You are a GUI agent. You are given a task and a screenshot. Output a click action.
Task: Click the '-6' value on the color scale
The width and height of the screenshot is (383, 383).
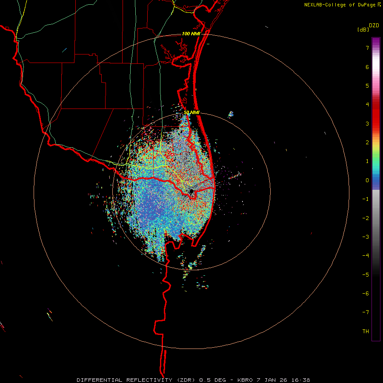(366, 294)
